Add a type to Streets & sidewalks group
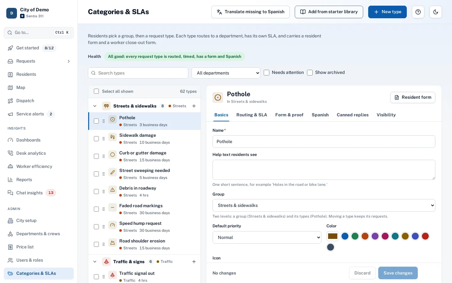 coord(194,106)
